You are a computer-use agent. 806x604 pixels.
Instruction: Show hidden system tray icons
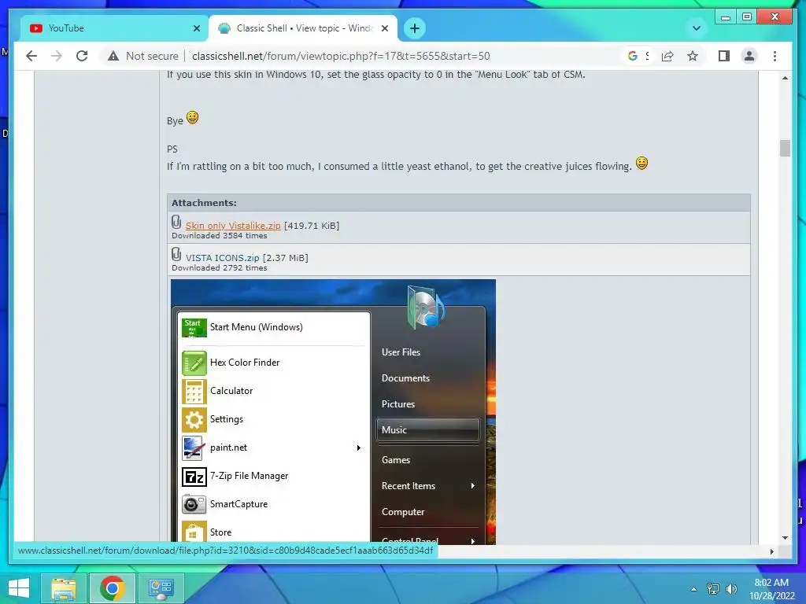(x=694, y=588)
